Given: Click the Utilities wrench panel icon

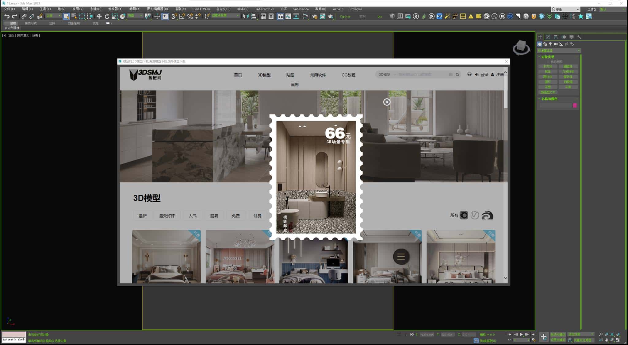Looking at the screenshot, I should (x=579, y=37).
